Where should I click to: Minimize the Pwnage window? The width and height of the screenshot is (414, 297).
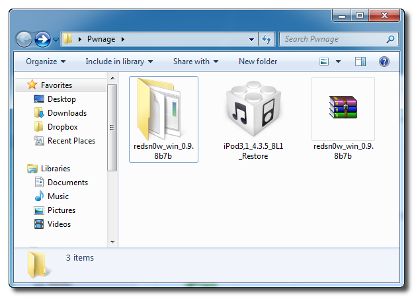[x=342, y=16]
